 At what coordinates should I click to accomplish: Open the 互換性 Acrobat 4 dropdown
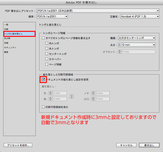tap(140, 16)
